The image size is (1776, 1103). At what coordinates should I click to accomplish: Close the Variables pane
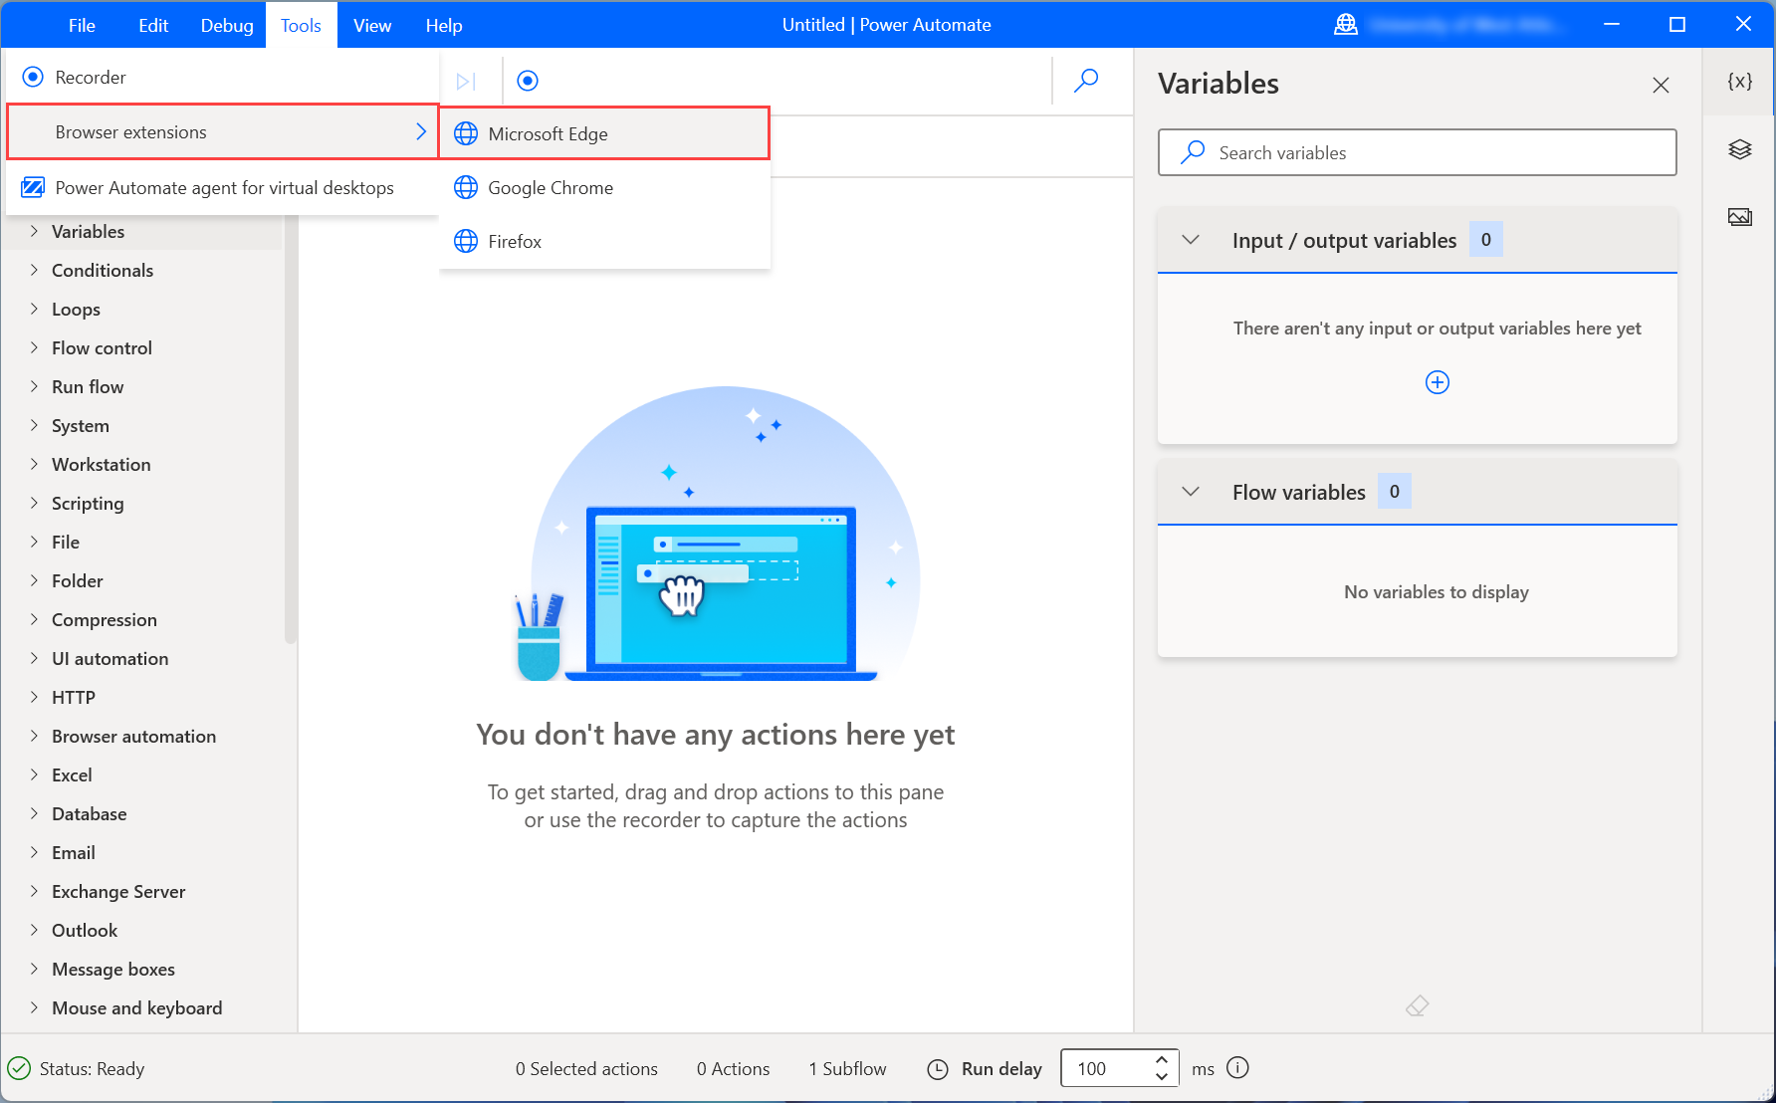(x=1661, y=85)
